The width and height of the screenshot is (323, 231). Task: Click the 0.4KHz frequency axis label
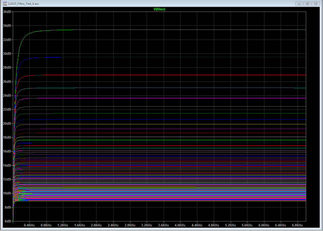(x=29, y=225)
